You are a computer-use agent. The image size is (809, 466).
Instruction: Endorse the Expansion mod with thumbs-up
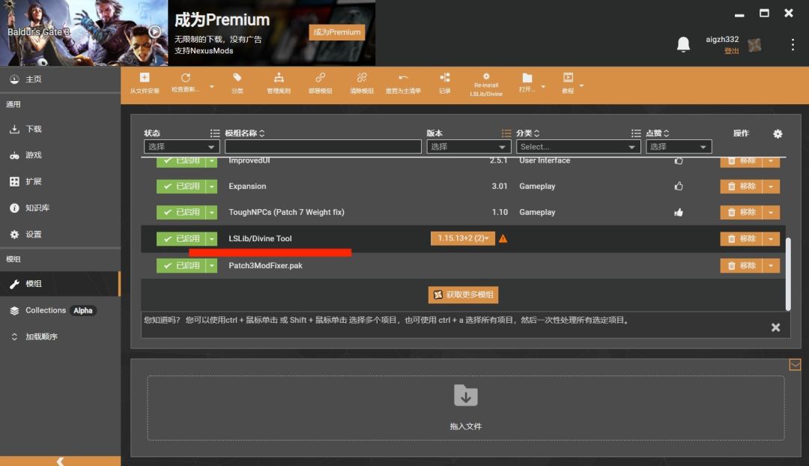(679, 187)
